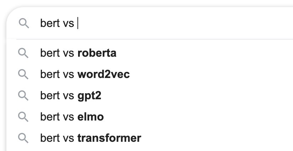Click the search icon beside 'bert vs transformer'
This screenshot has width=293, height=151.
coord(23,138)
